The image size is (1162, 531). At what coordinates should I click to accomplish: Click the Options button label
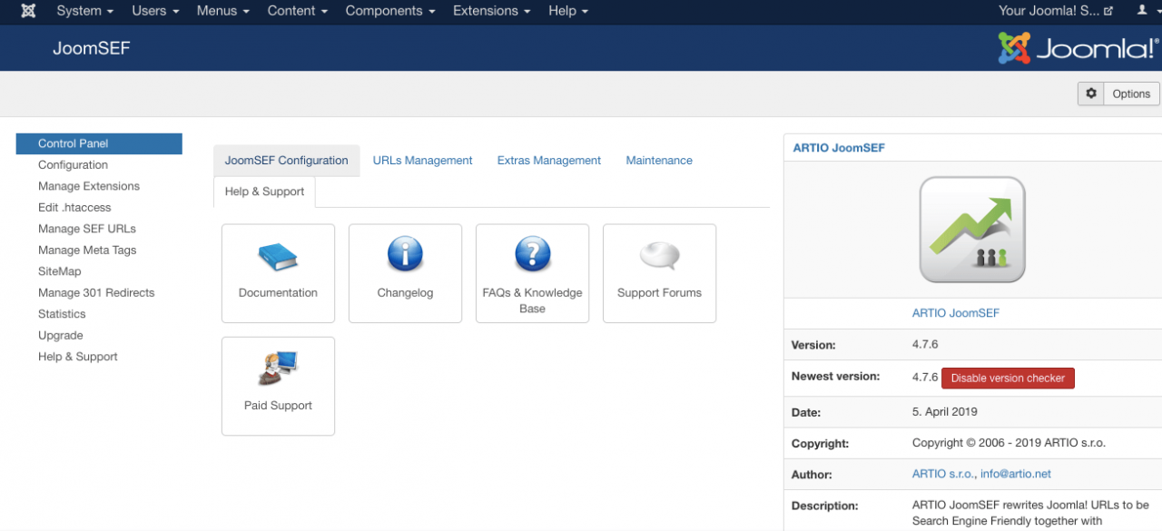[1131, 93]
